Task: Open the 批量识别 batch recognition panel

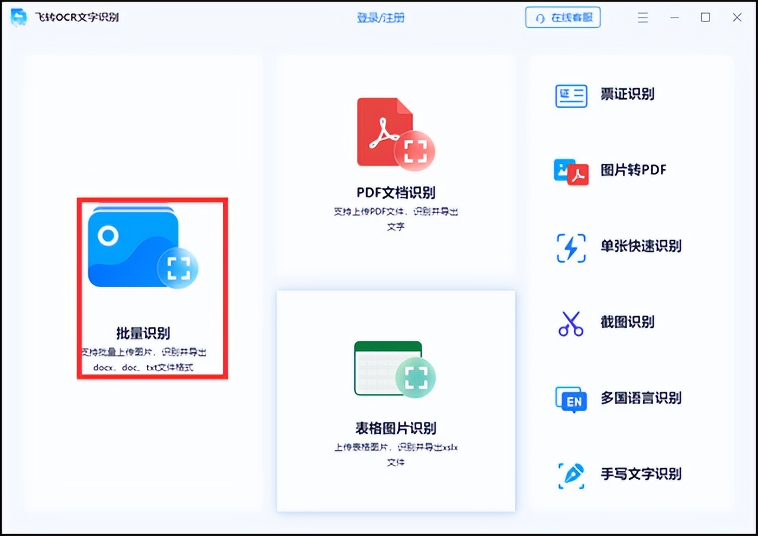Action: point(152,288)
